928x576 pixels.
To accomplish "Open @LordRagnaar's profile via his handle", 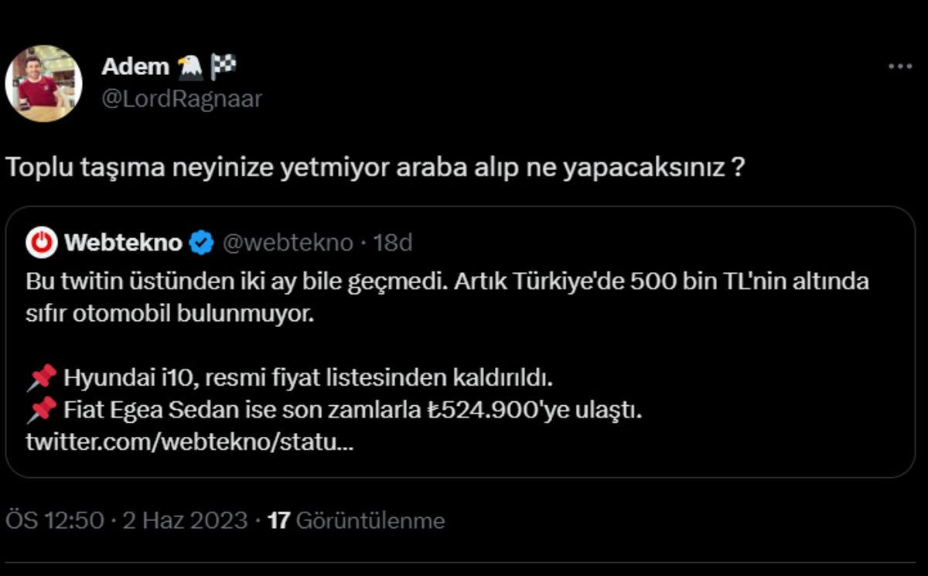I will pyautogui.click(x=181, y=98).
